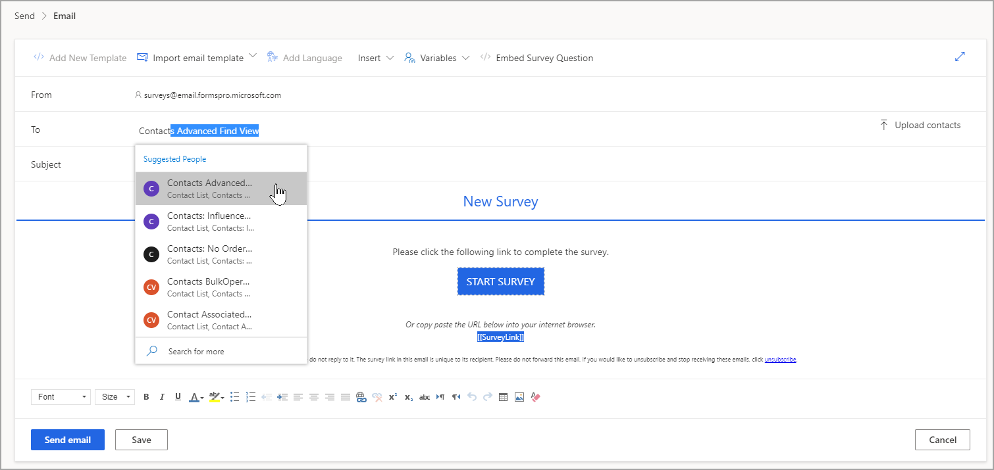Toggle italic formatting

point(162,397)
